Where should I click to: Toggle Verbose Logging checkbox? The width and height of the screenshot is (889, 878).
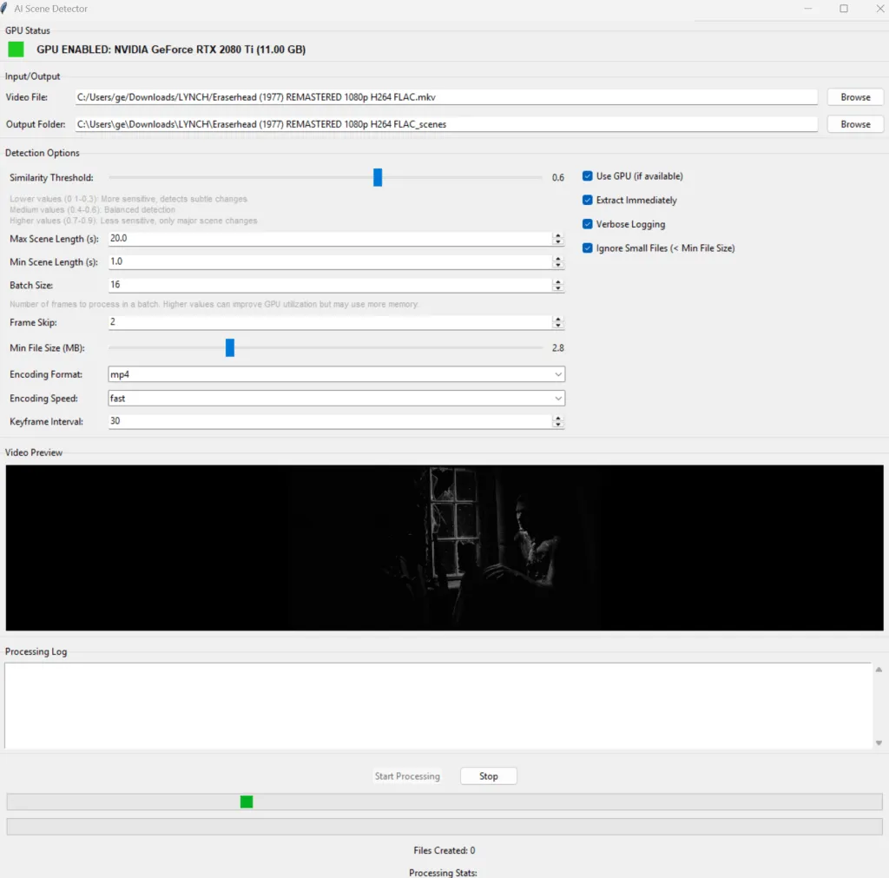click(x=588, y=224)
